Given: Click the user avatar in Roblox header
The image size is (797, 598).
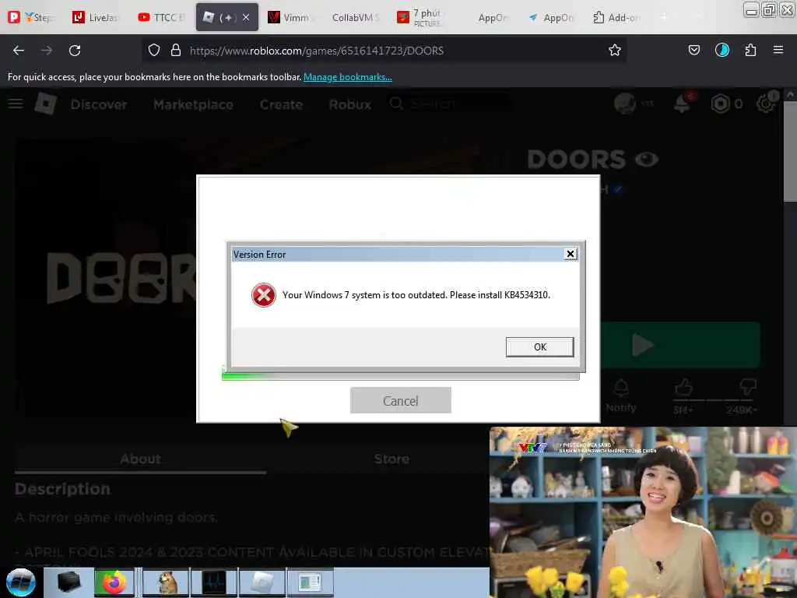Looking at the screenshot, I should (x=625, y=104).
